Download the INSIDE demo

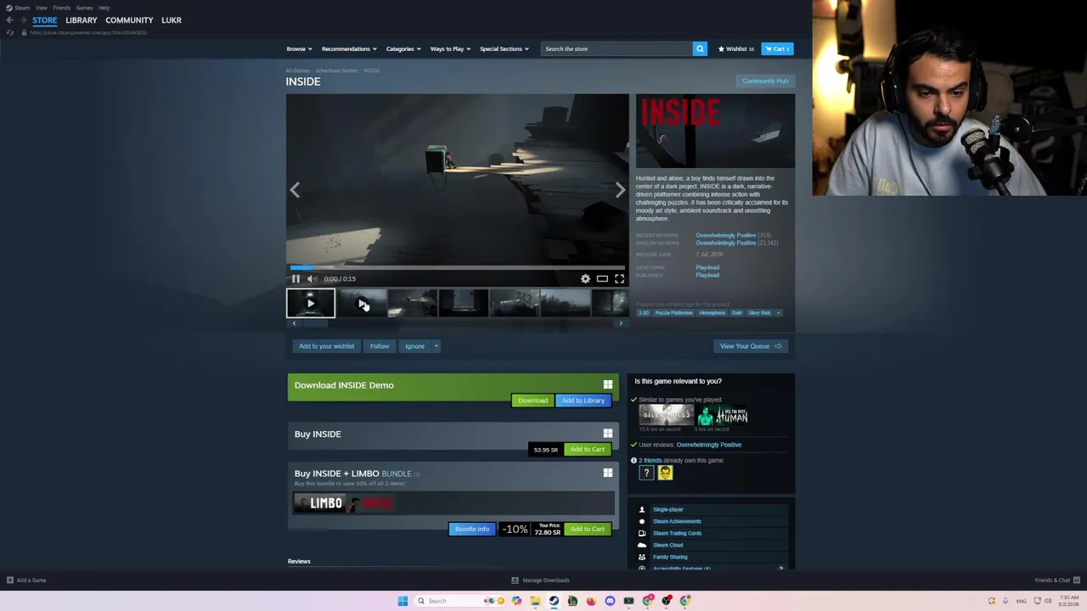click(x=532, y=401)
